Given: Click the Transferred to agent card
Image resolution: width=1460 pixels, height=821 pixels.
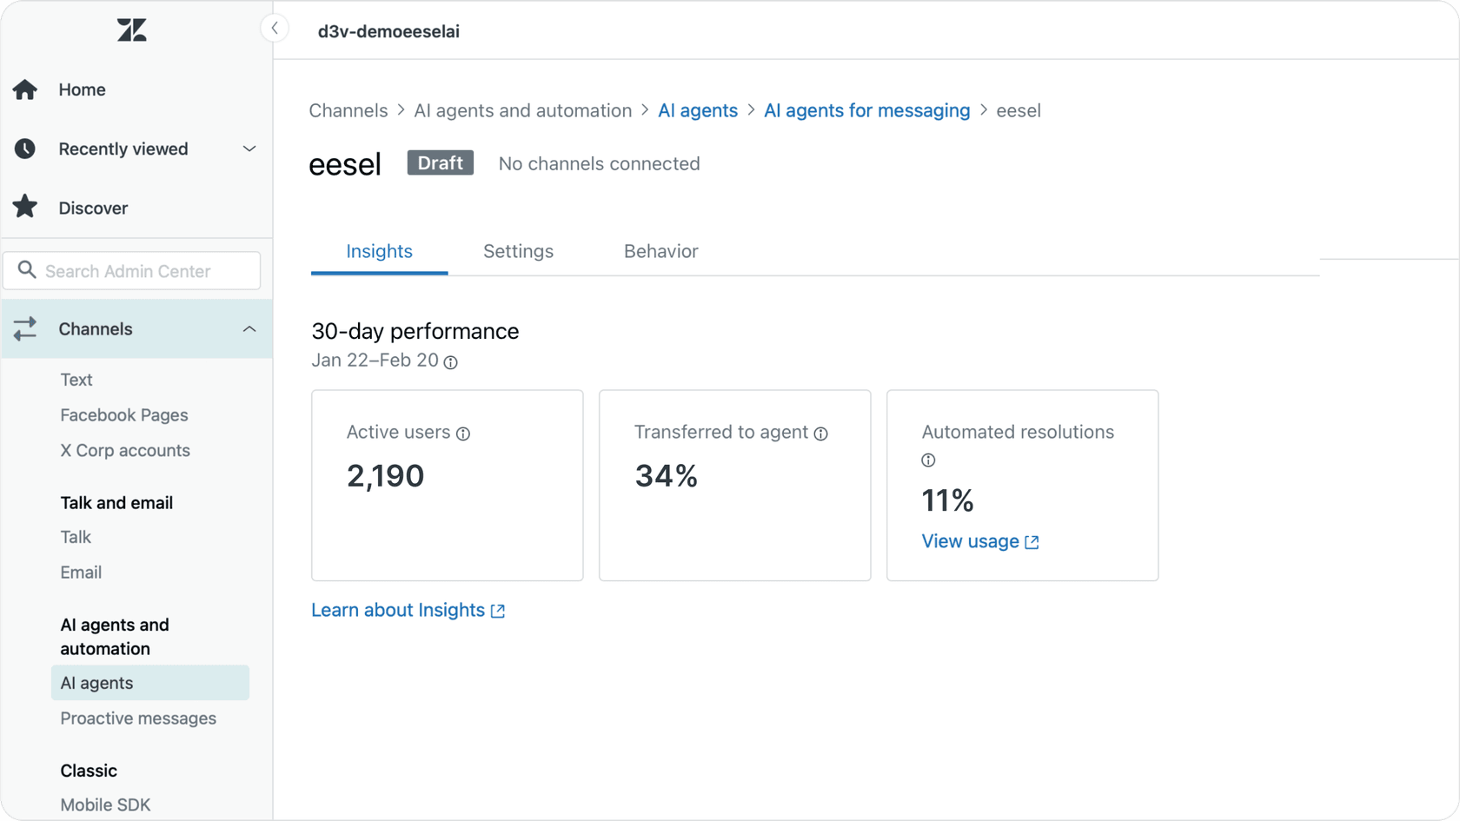Looking at the screenshot, I should [x=735, y=486].
